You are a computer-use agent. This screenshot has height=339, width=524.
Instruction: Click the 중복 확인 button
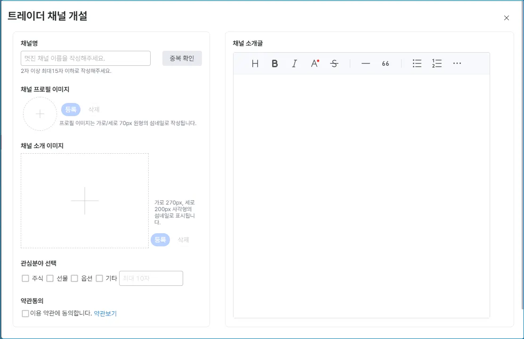[x=182, y=58]
